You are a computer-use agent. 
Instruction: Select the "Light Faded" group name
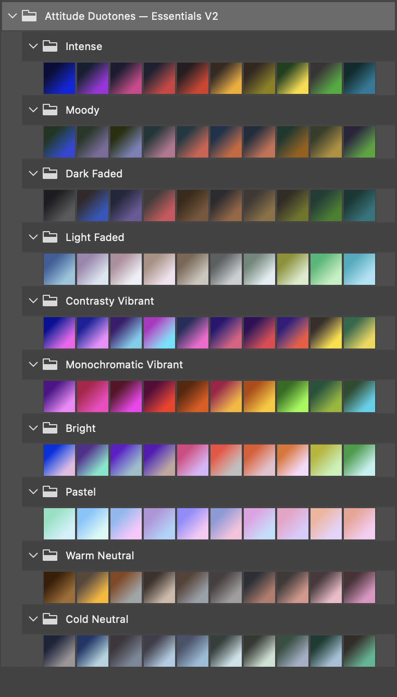point(95,237)
